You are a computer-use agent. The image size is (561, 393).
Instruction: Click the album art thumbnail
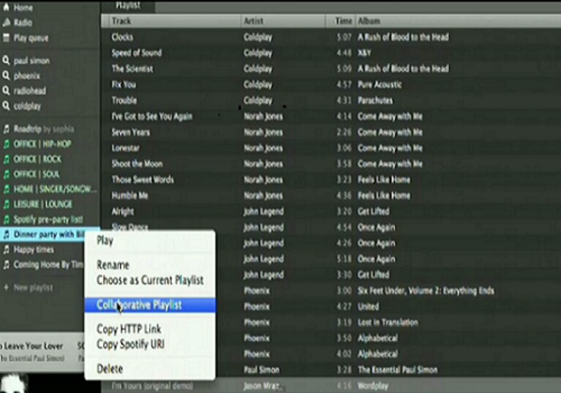pos(15,383)
